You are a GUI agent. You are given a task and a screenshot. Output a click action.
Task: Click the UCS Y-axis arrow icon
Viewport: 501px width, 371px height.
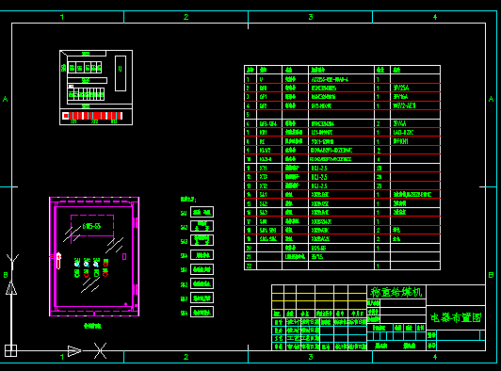[11, 287]
